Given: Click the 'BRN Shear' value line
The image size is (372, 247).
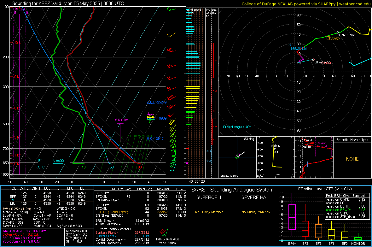Looking at the screenshot, I should [x=122, y=221].
